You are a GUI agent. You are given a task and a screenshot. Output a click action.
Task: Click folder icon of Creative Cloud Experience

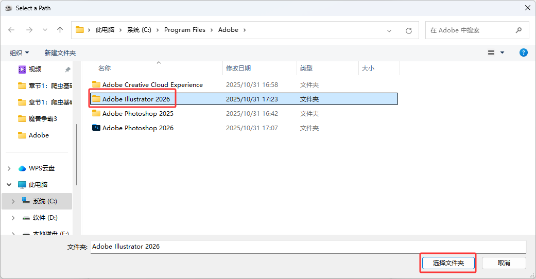click(x=96, y=84)
